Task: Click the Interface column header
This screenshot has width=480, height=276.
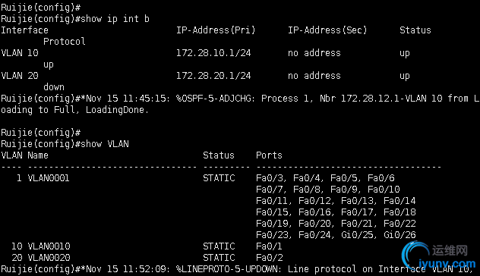Action: click(x=24, y=30)
